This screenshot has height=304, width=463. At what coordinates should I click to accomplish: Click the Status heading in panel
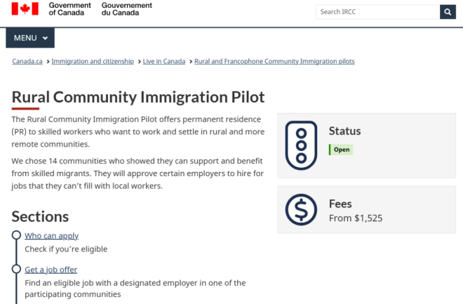coord(344,131)
